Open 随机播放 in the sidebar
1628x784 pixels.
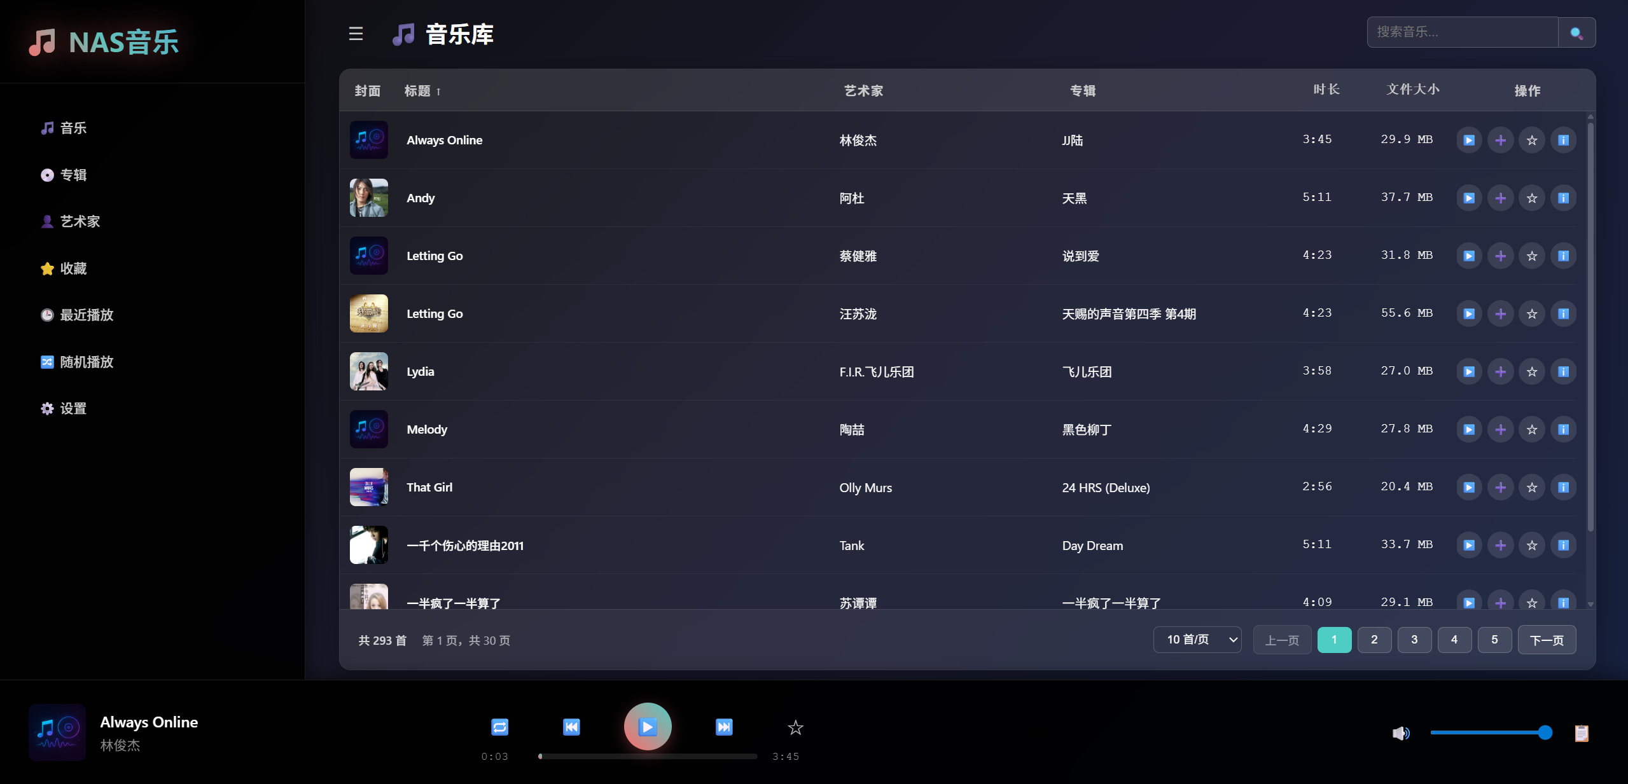(86, 362)
